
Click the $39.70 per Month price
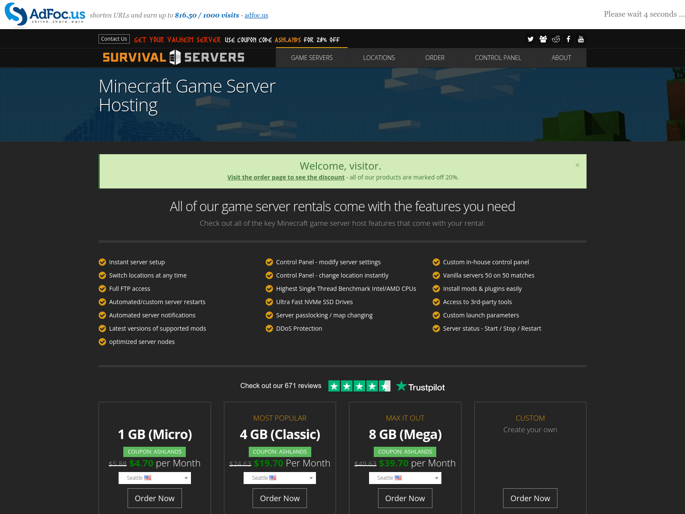[x=417, y=463]
